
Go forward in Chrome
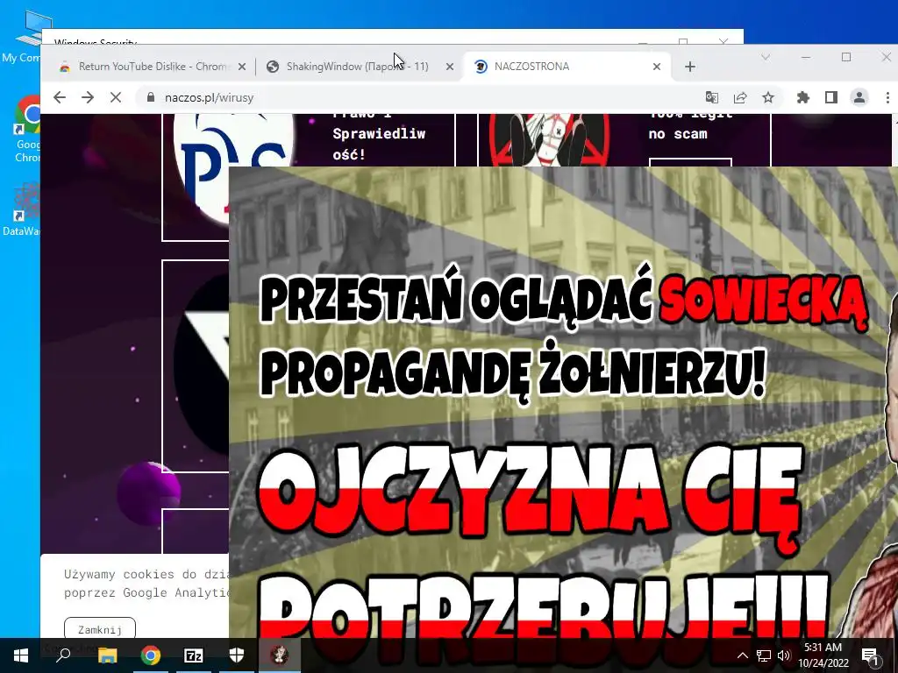(x=87, y=97)
